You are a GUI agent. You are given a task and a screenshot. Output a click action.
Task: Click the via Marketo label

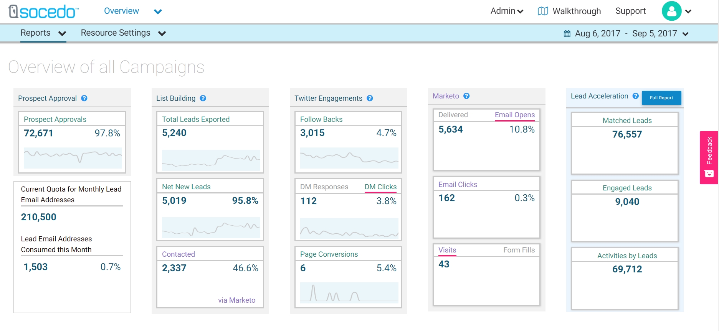coord(237,300)
